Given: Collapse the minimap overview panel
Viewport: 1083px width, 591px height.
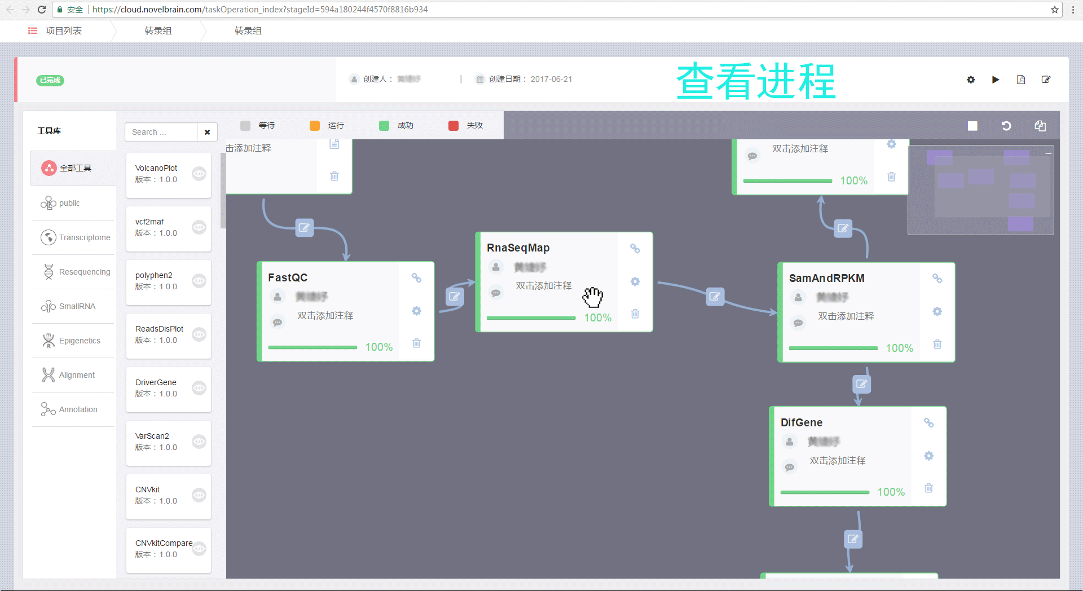Looking at the screenshot, I should pyautogui.click(x=1048, y=153).
